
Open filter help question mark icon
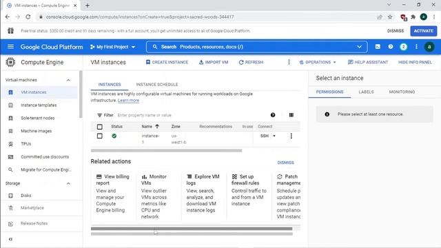[273, 115]
